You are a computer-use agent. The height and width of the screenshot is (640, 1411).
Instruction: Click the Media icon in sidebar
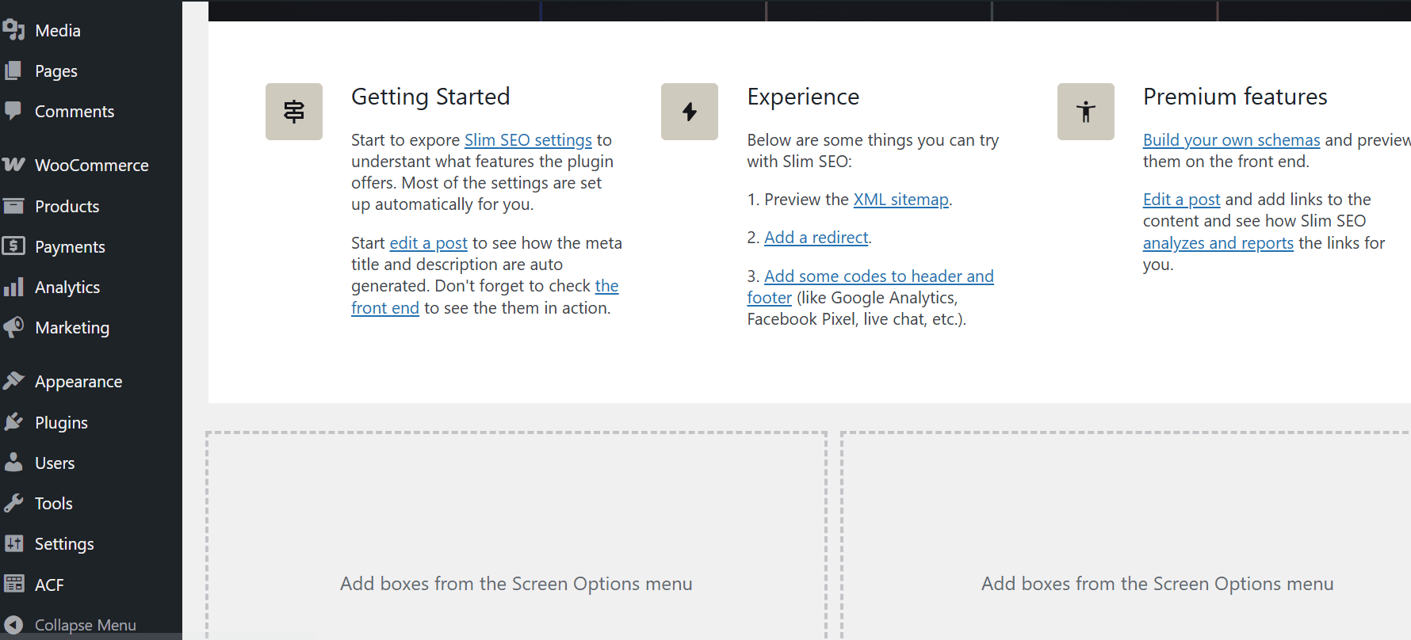point(13,30)
